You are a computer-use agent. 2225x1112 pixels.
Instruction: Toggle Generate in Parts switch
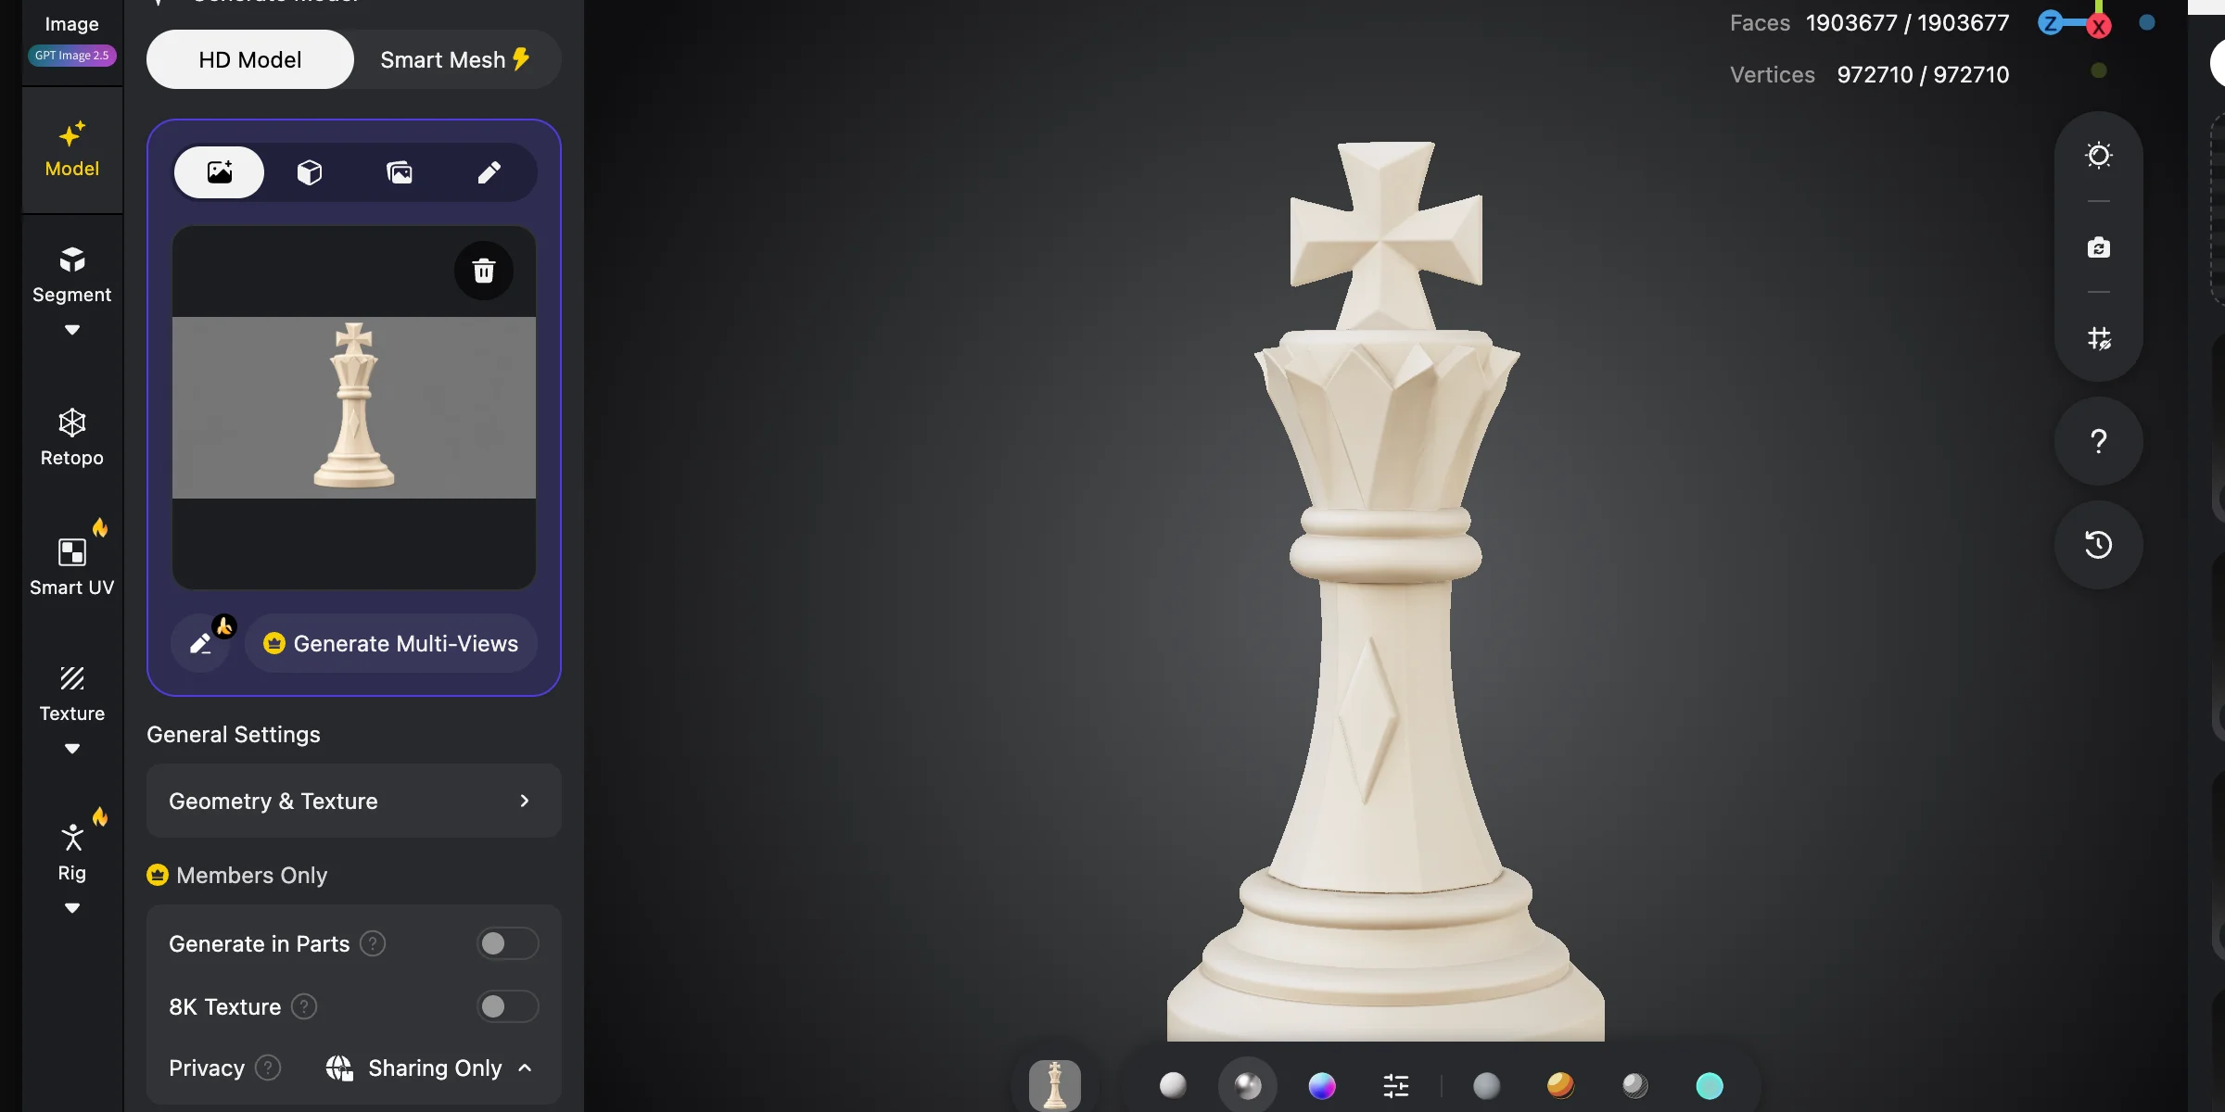(508, 943)
